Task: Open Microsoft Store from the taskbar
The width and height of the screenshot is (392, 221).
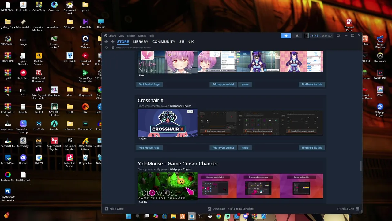Action: pyautogui.click(x=164, y=216)
